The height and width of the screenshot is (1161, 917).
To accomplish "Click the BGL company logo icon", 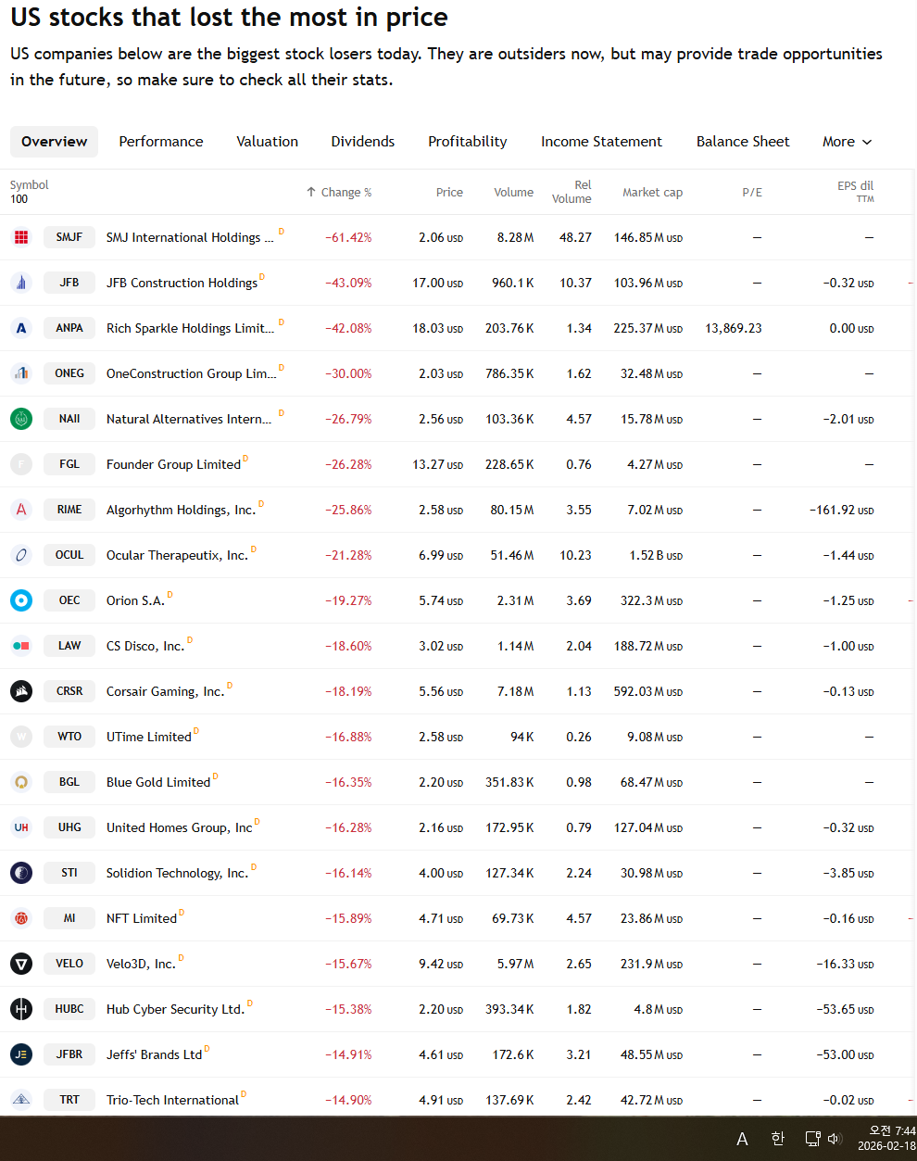I will [x=21, y=782].
